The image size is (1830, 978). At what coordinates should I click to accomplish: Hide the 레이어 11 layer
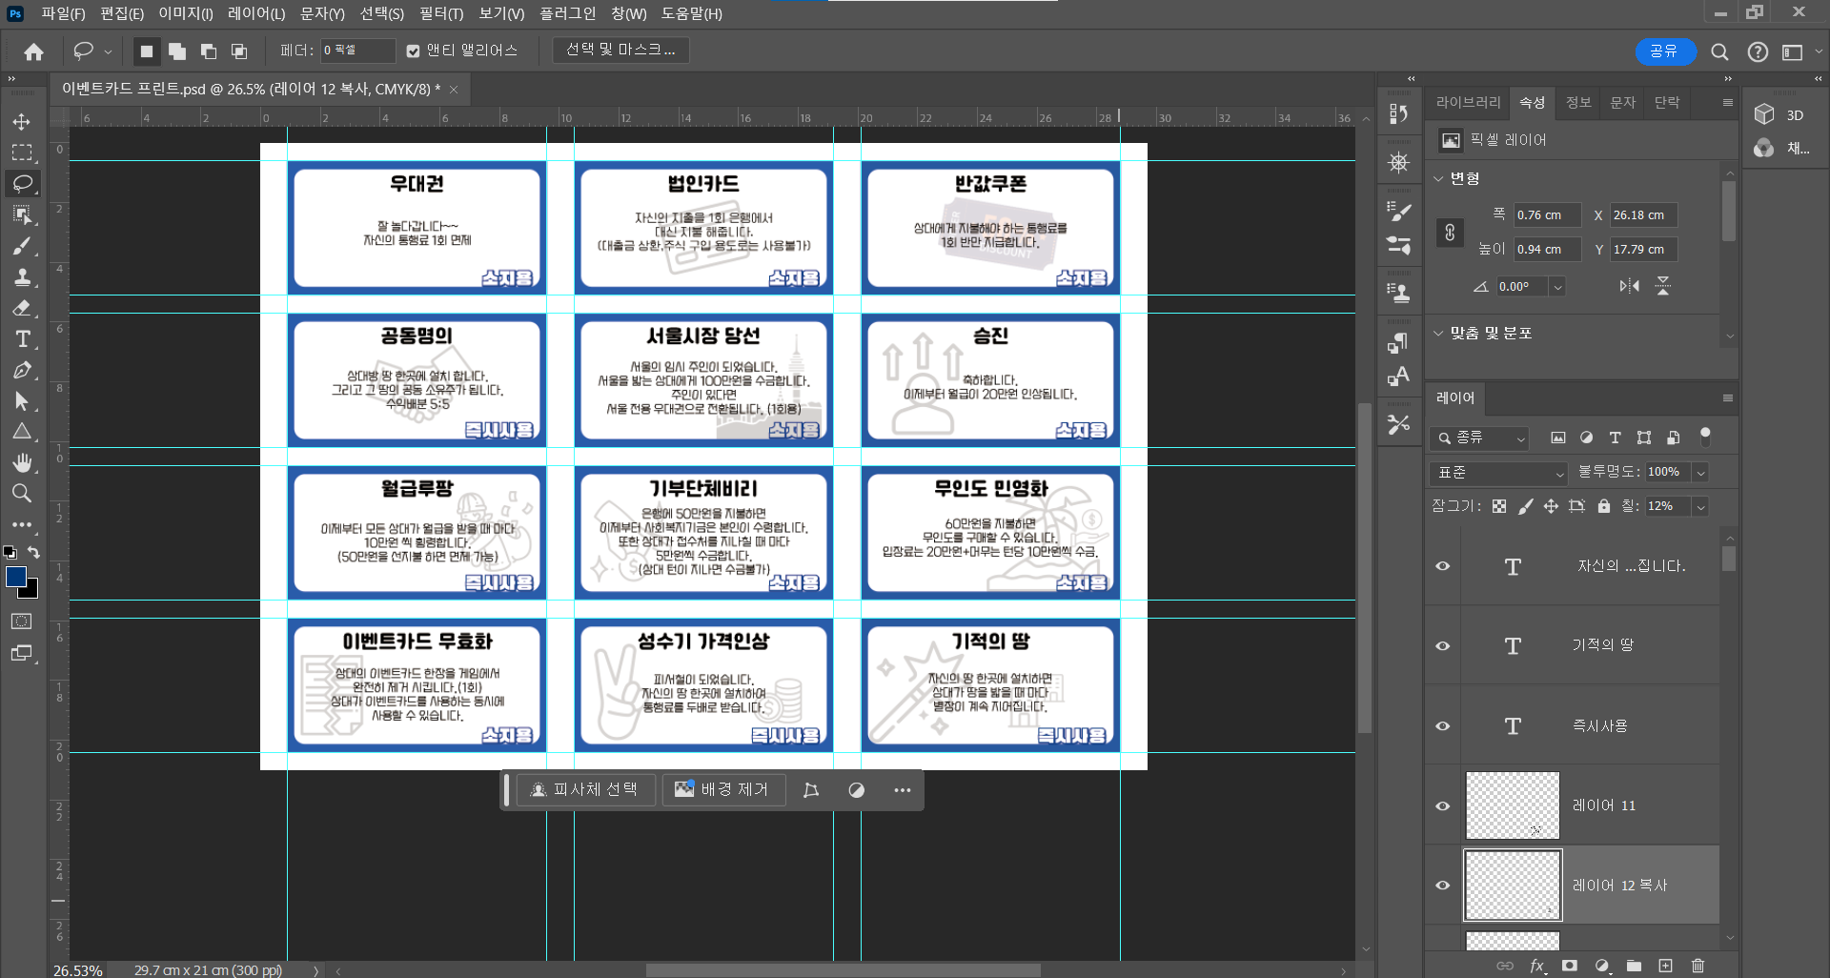click(1443, 805)
